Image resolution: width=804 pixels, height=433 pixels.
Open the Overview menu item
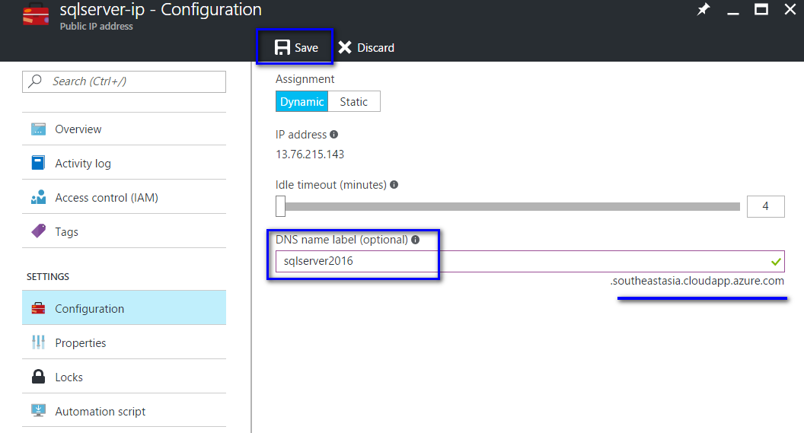[x=124, y=129]
